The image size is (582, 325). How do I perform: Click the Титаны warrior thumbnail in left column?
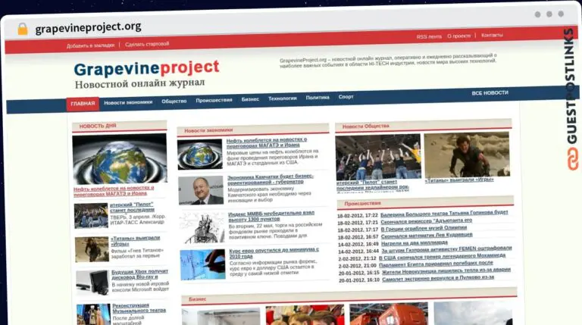[x=92, y=250]
